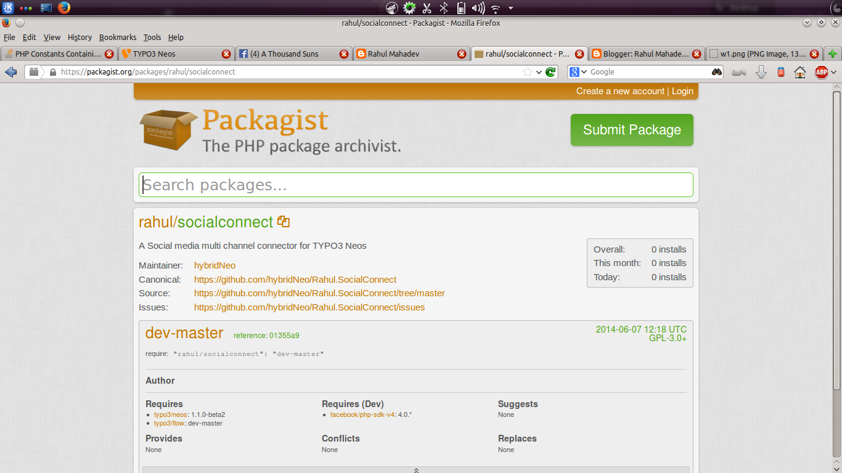The width and height of the screenshot is (842, 473).
Task: Close the A Thousand Suns tab
Action: (344, 54)
